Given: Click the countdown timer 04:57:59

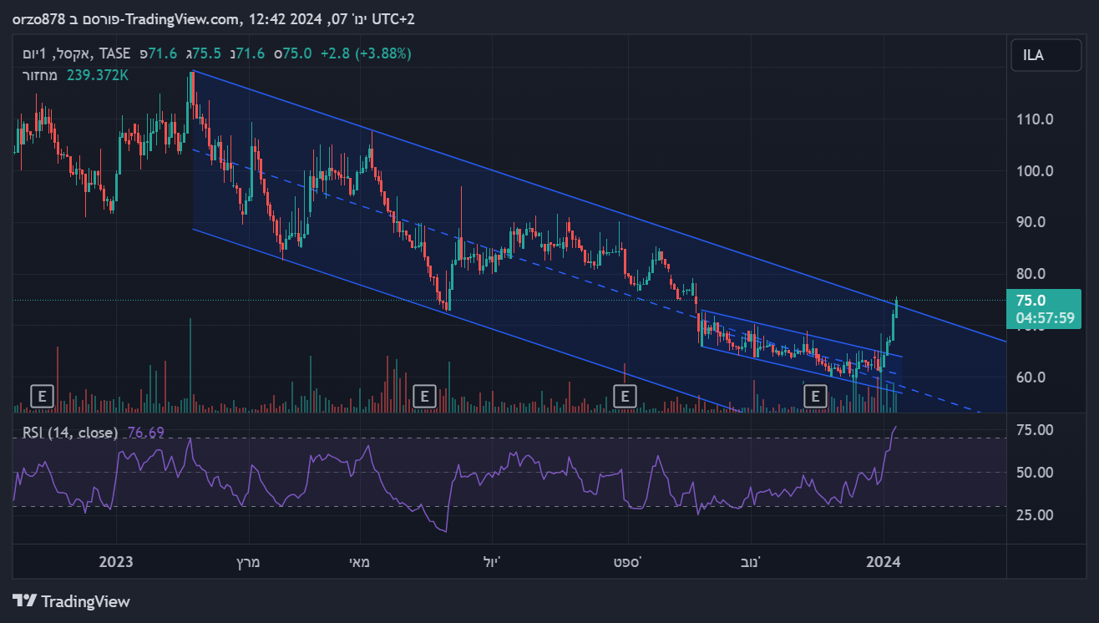Looking at the screenshot, I should [x=1045, y=318].
